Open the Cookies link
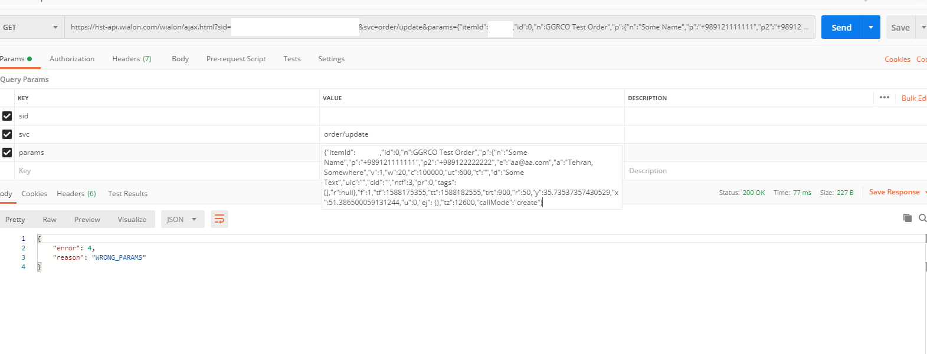This screenshot has height=354, width=927. click(897, 59)
